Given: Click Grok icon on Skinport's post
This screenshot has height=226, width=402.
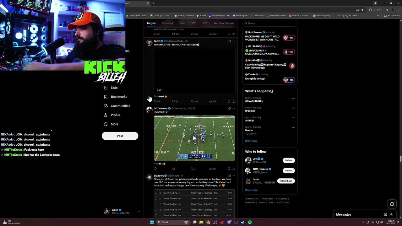Looking at the screenshot, I should (230, 176).
